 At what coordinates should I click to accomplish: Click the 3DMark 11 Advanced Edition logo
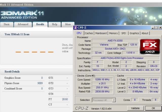tap(22, 15)
